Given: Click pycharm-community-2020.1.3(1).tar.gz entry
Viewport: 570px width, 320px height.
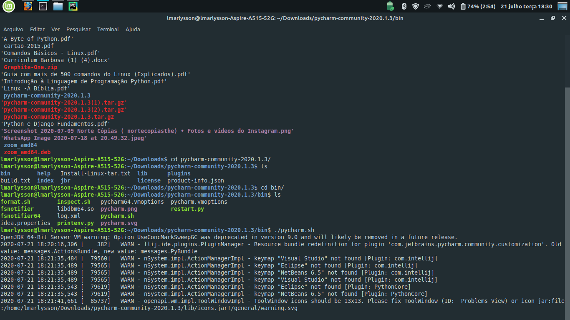Looking at the screenshot, I should [x=64, y=102].
